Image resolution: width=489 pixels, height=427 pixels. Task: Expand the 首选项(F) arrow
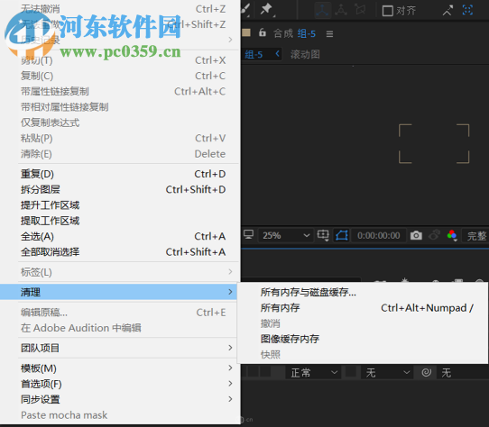pos(230,384)
